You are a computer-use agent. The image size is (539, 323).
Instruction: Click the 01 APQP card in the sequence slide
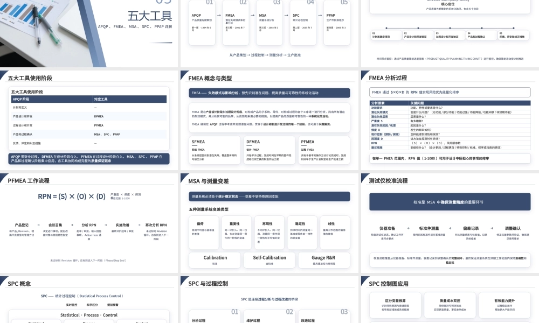202,23
